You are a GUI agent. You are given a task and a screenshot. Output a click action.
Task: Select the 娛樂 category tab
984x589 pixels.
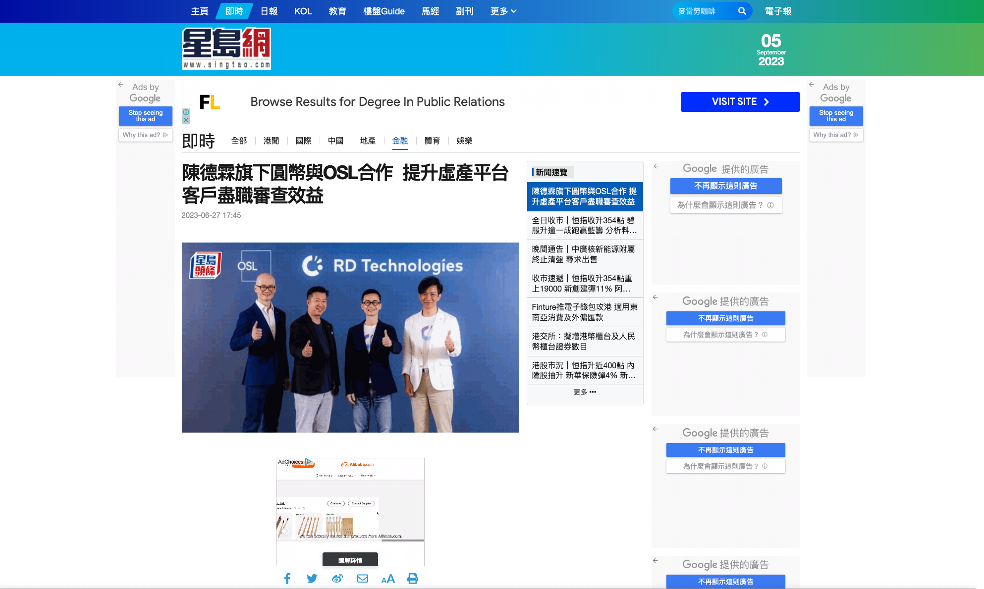pyautogui.click(x=464, y=141)
